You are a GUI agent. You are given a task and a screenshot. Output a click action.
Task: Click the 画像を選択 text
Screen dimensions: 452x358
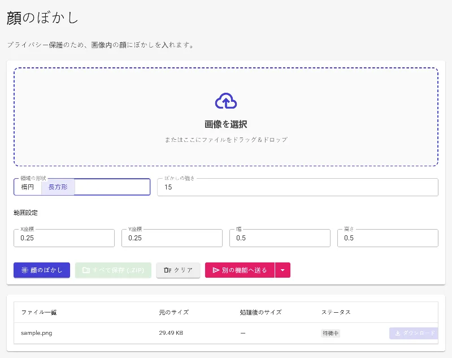[226, 124]
